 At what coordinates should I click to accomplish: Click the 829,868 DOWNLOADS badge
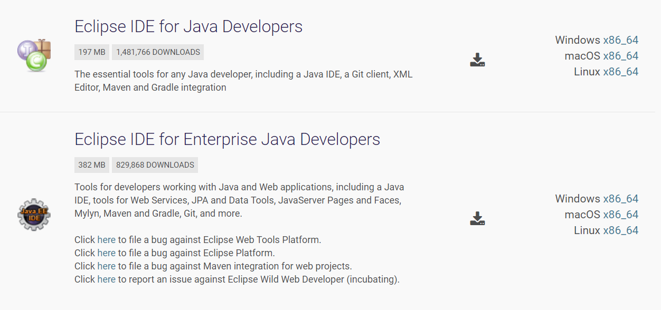point(155,165)
